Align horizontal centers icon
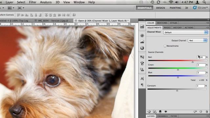The image size is (210, 118). tap(36, 15)
